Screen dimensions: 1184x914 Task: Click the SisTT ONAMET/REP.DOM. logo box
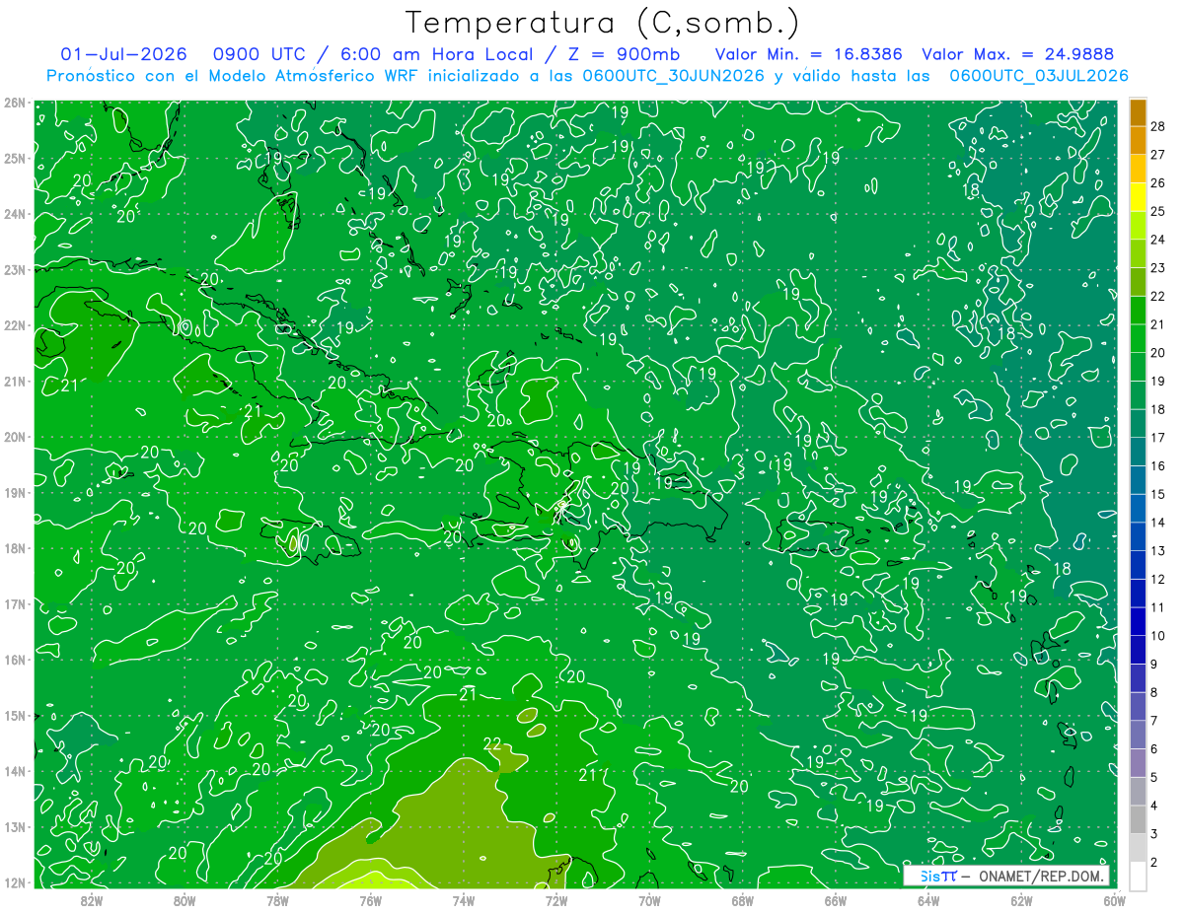(x=1005, y=876)
